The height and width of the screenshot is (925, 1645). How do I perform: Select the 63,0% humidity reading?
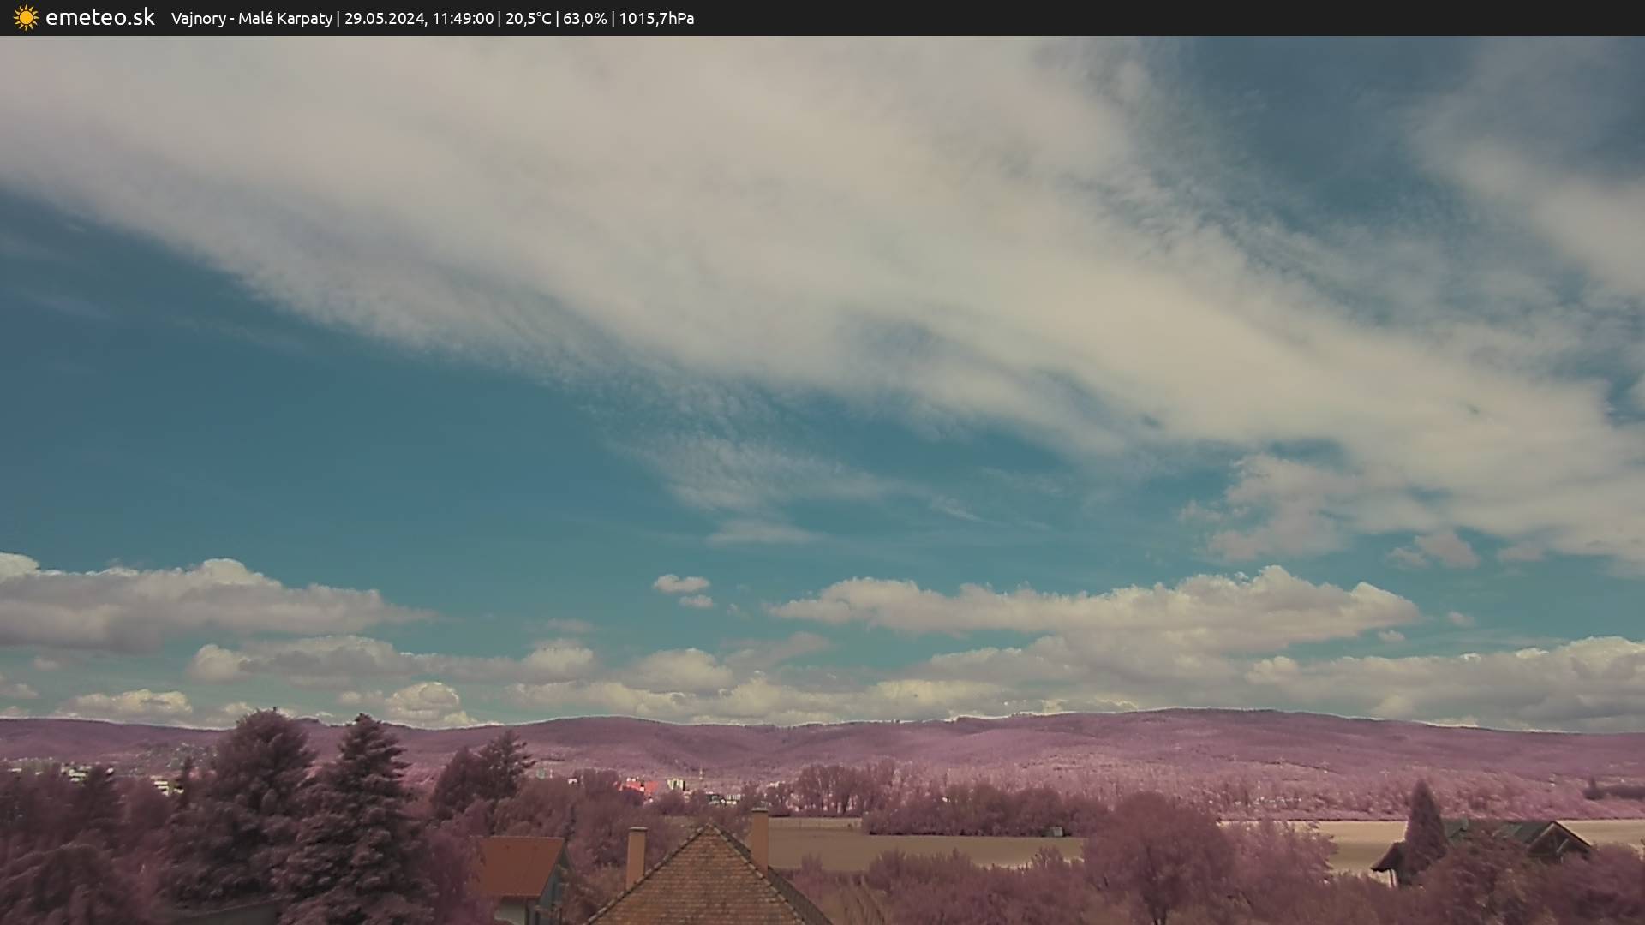click(x=584, y=18)
